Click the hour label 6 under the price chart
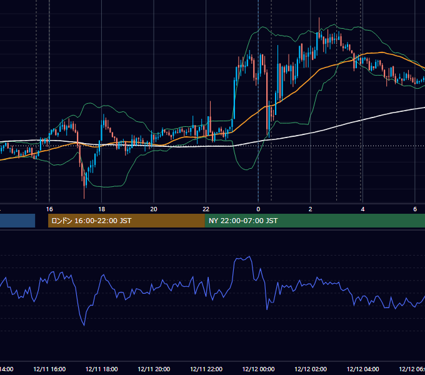The width and height of the screenshot is (425, 375). tap(415, 209)
